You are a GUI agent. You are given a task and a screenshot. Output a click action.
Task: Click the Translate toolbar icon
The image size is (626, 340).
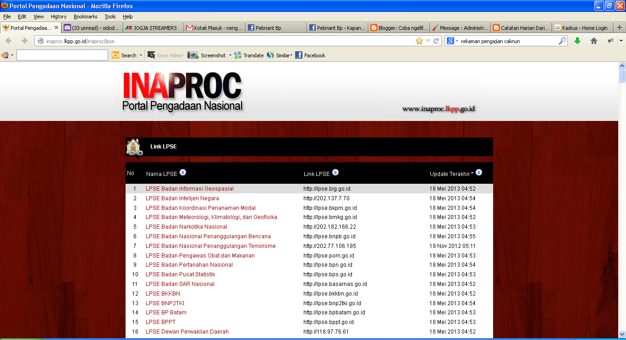point(250,55)
